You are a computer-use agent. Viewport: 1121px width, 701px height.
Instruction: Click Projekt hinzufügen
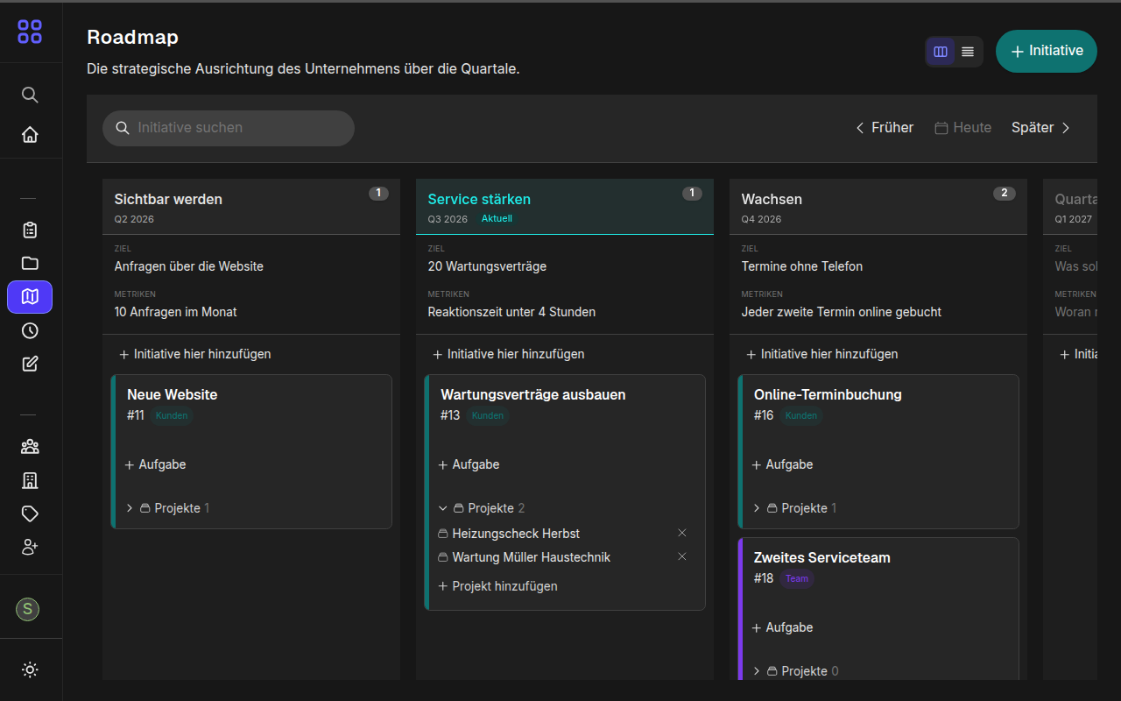pyautogui.click(x=497, y=586)
